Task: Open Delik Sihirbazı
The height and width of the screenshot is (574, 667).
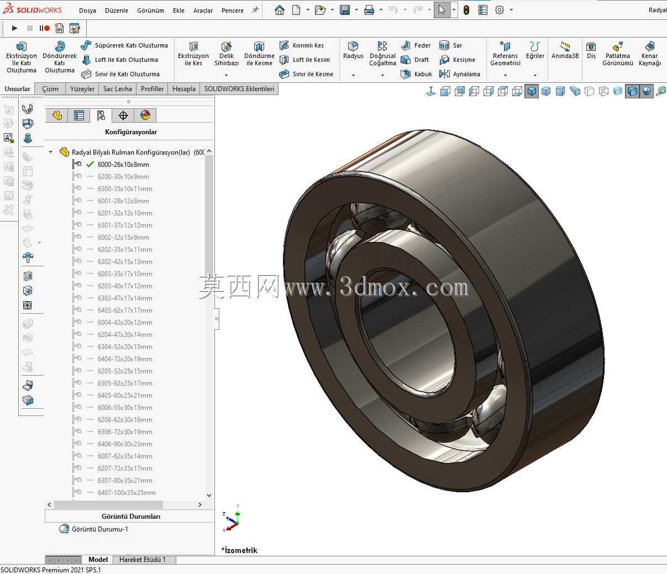Action: pyautogui.click(x=227, y=54)
